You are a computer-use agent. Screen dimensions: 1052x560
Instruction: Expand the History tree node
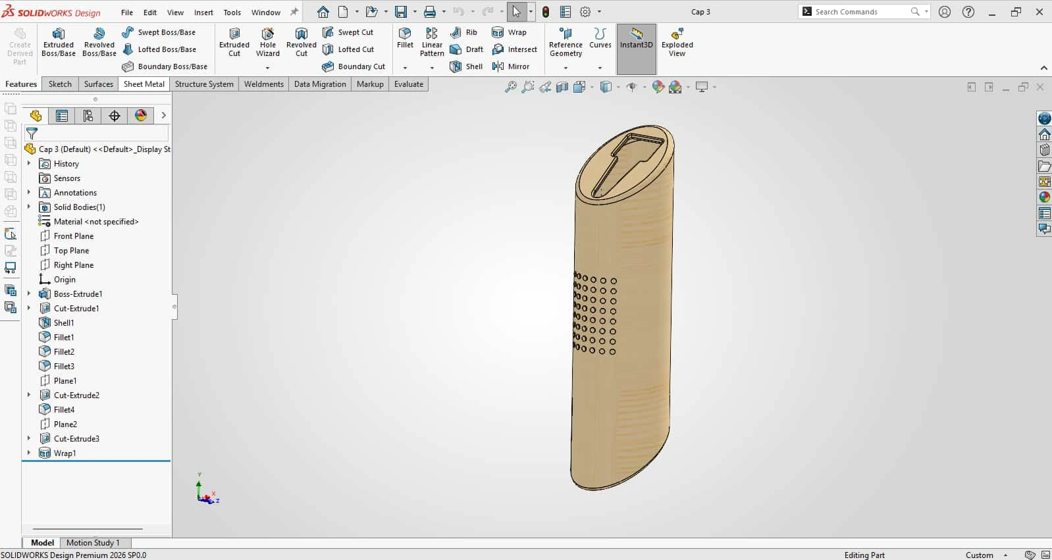[x=29, y=163]
